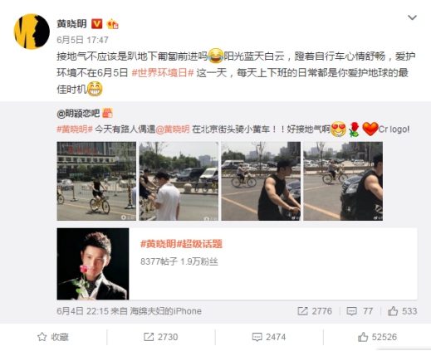This screenshot has width=431, height=351.
Task: Open the fourth photo thumbnail with black car
Action: pos(343,181)
